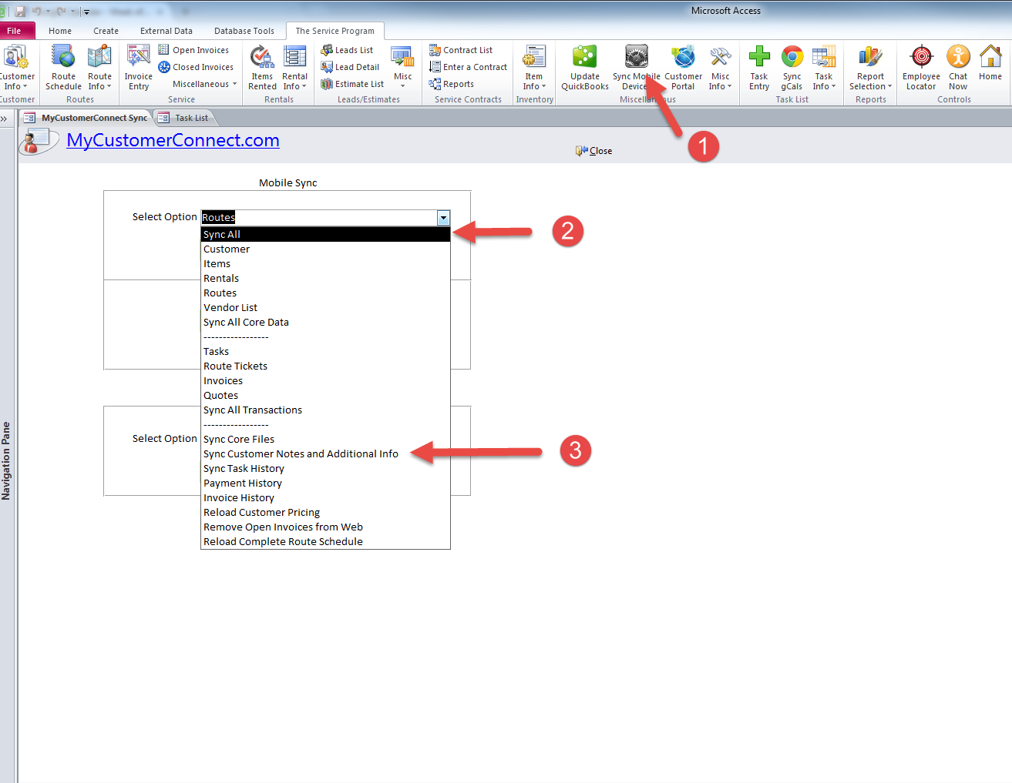The height and width of the screenshot is (783, 1012).
Task: Open the Report Selection icon
Action: pos(870,67)
